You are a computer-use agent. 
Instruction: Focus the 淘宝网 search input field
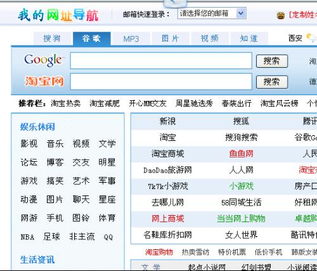(x=161, y=81)
